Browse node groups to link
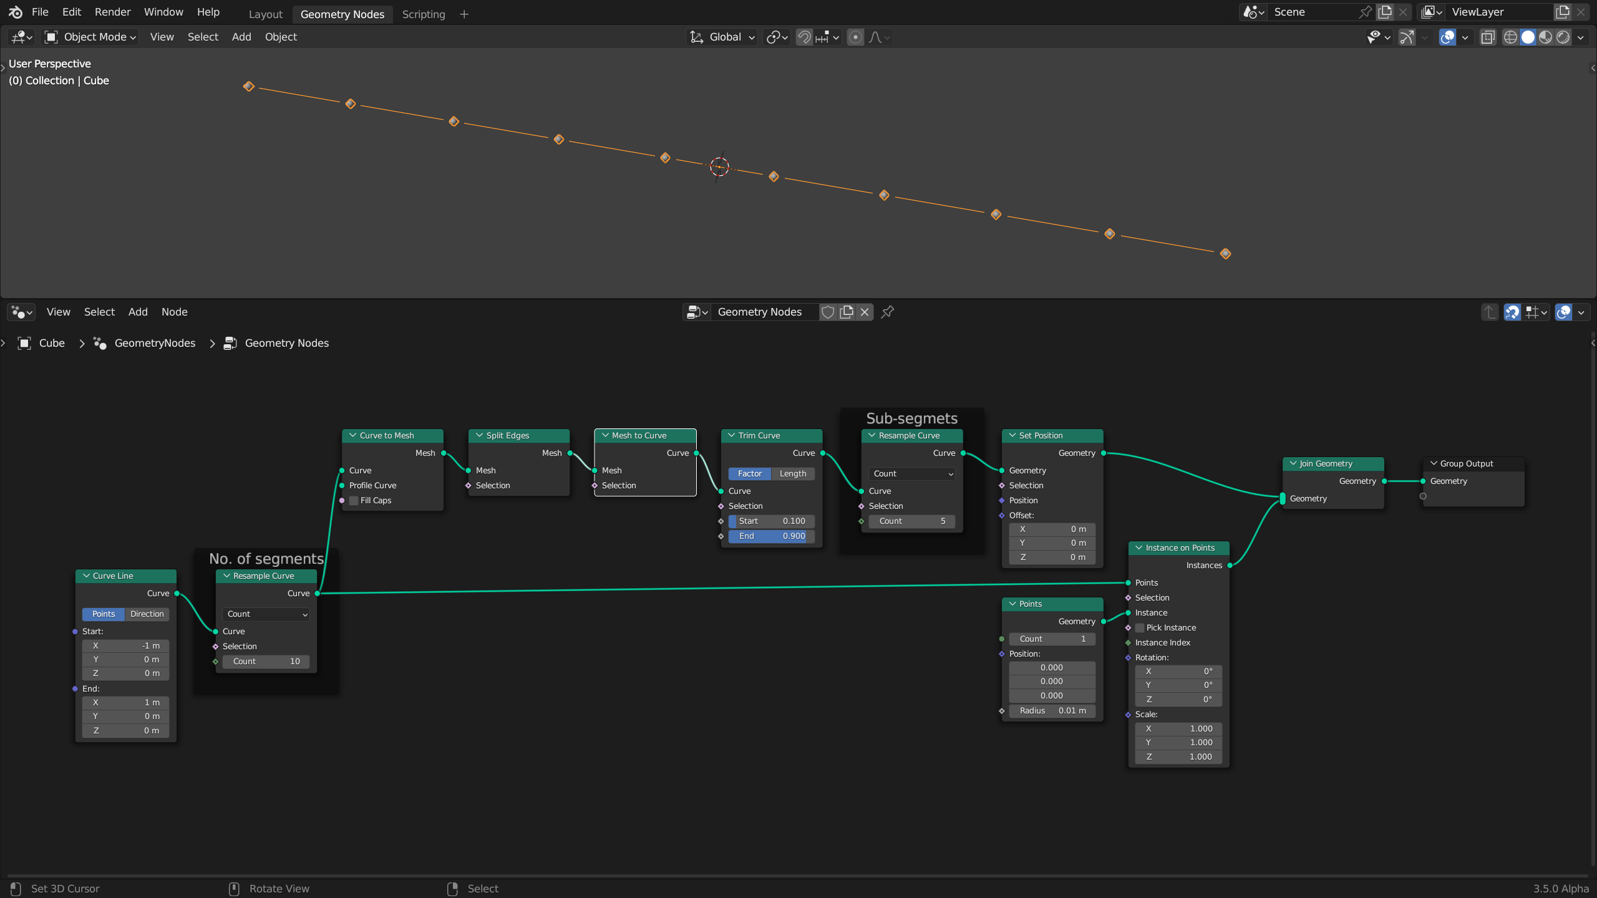The image size is (1597, 898). tap(697, 312)
